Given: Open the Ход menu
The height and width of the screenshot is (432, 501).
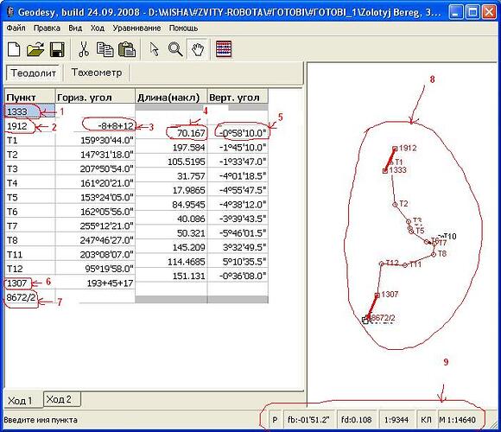Looking at the screenshot, I should [97, 29].
